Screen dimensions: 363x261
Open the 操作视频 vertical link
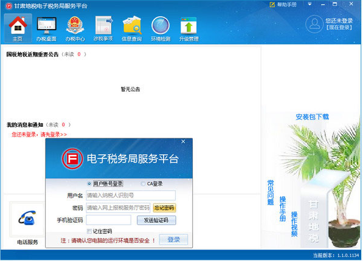[294, 224]
